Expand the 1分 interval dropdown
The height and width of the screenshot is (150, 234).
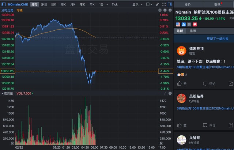[102, 4]
